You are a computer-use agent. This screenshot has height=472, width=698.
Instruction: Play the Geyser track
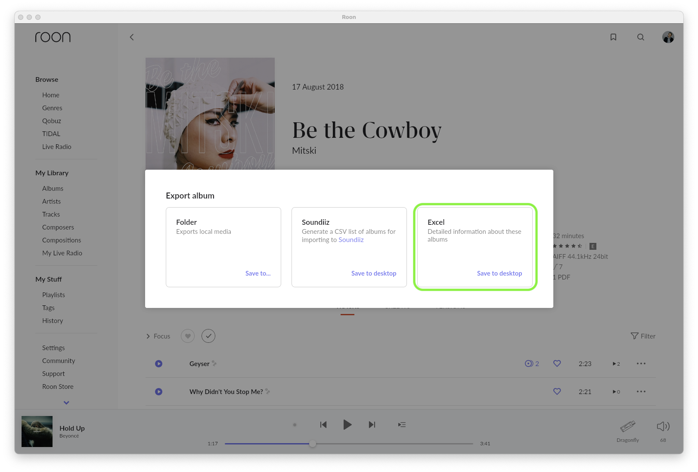point(159,363)
